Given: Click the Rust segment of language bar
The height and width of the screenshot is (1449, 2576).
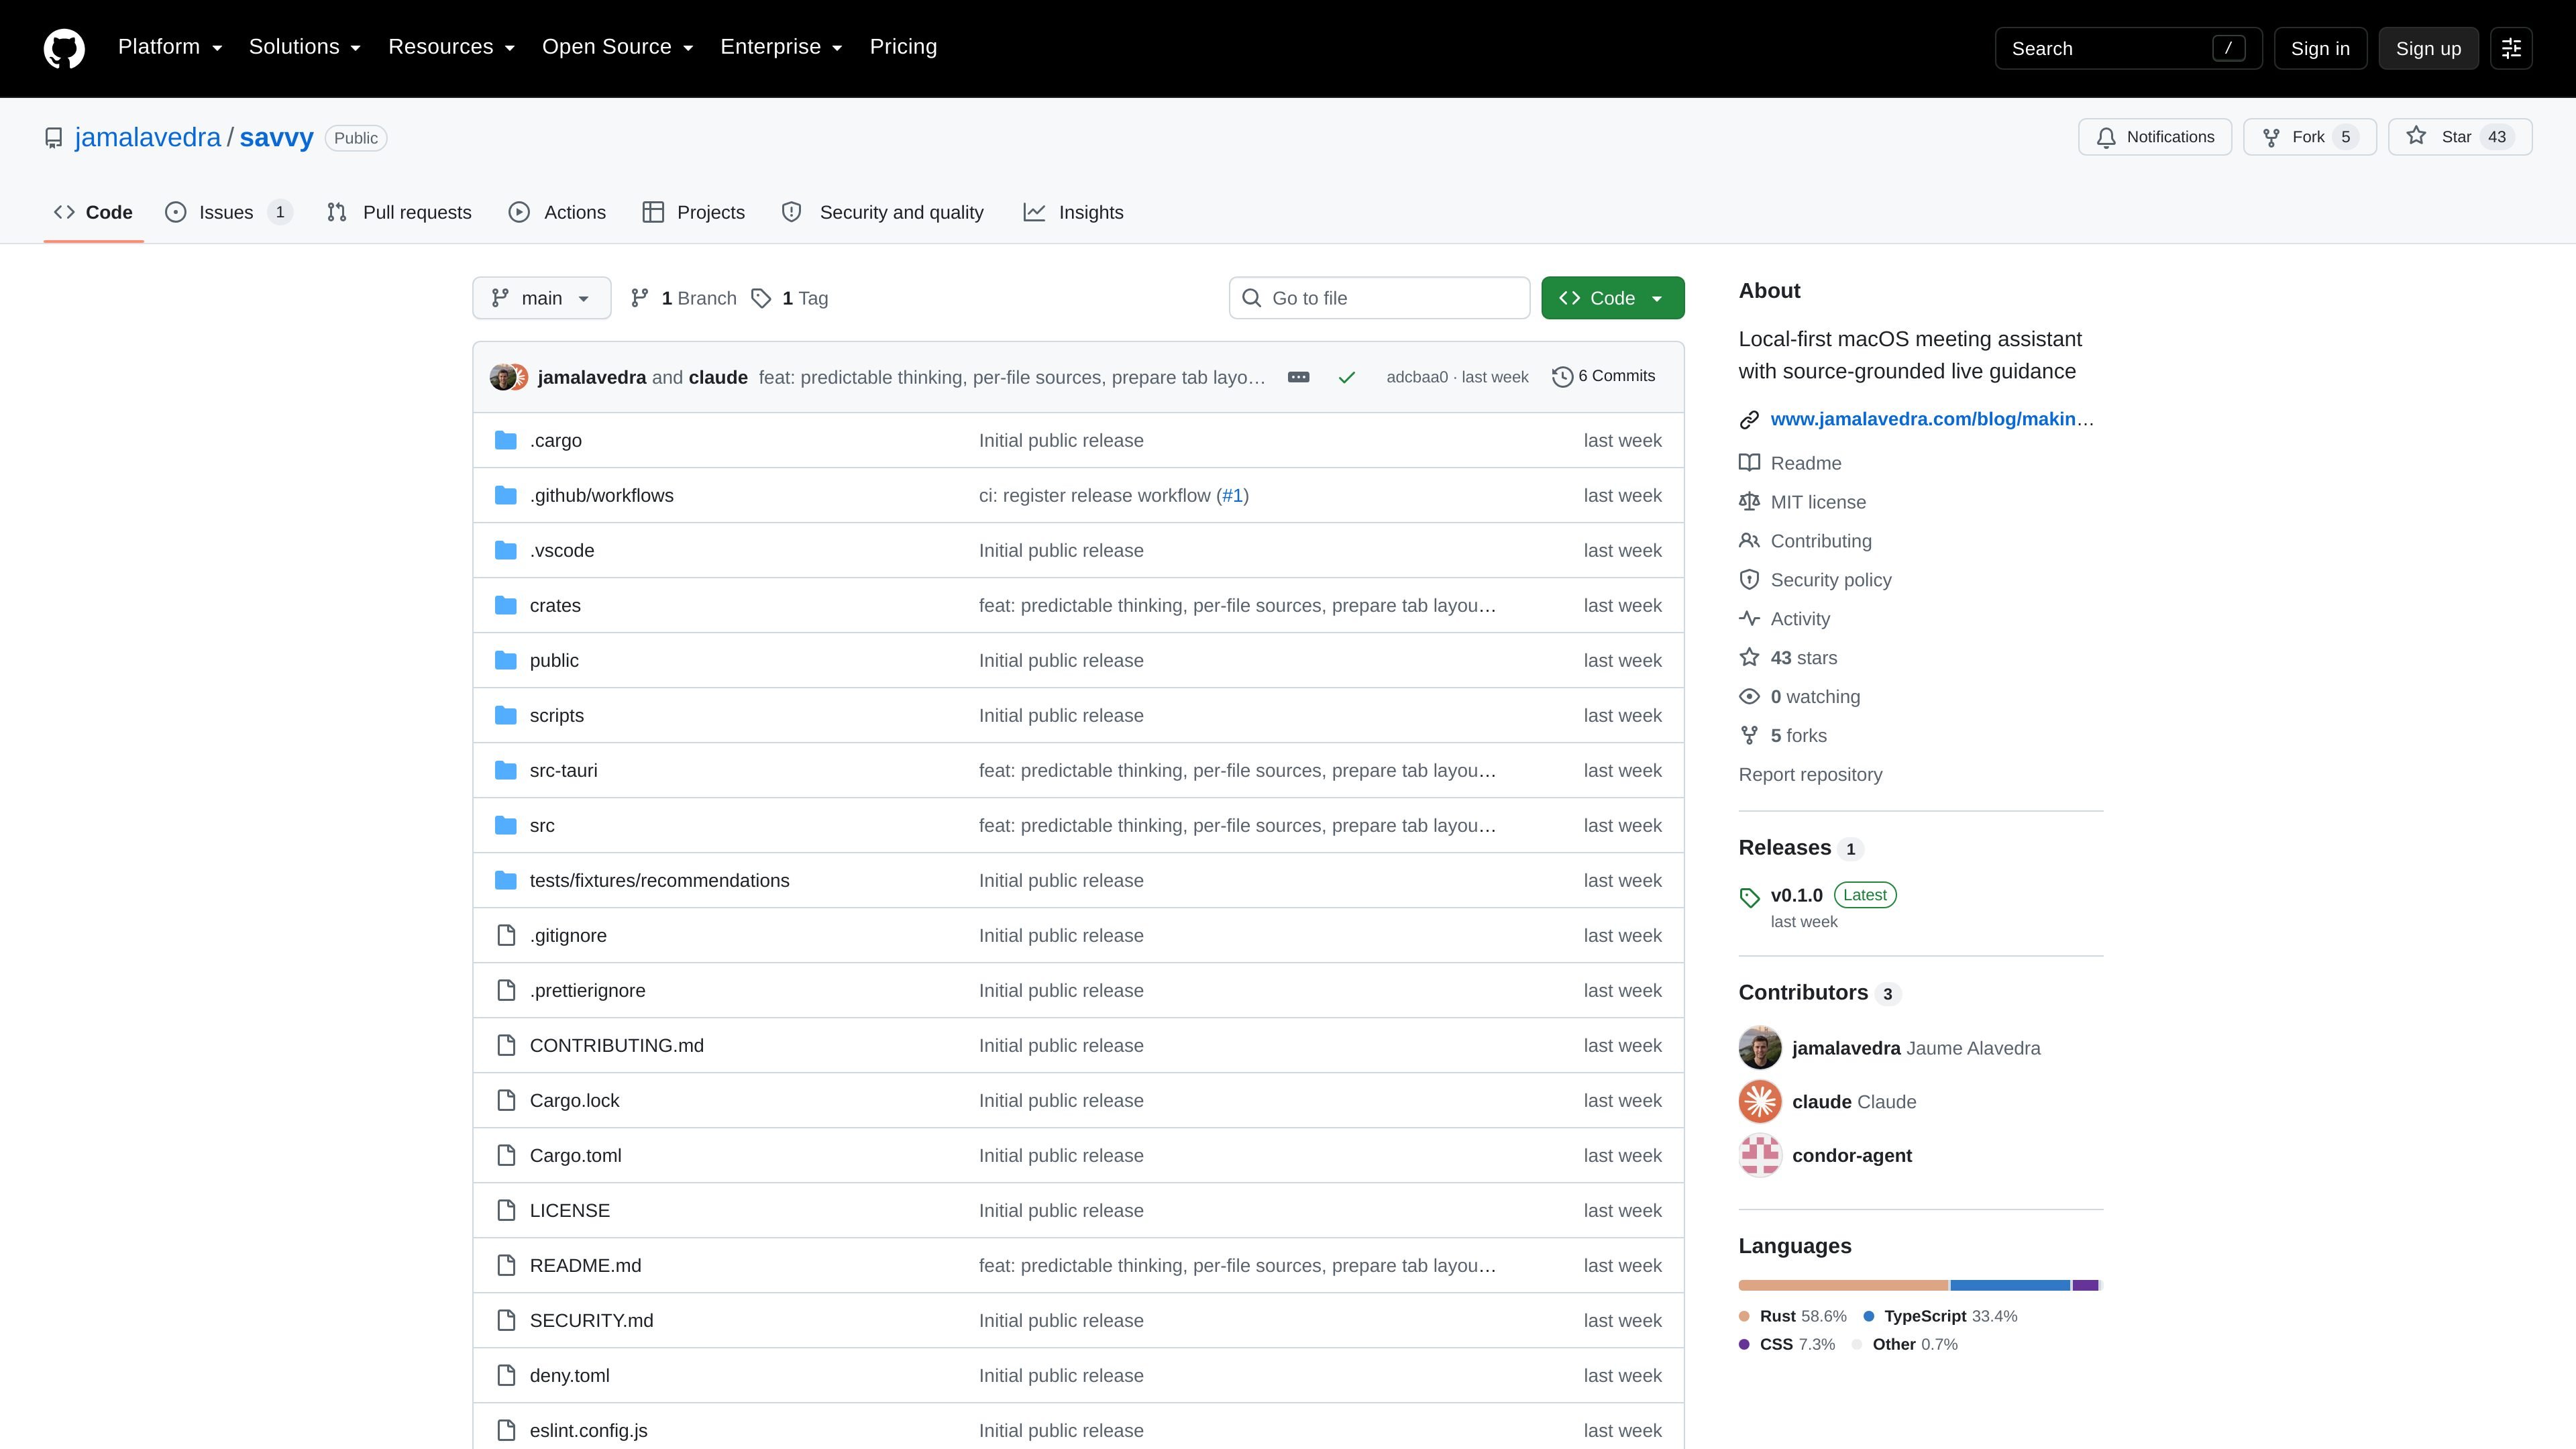Looking at the screenshot, I should point(1843,1285).
